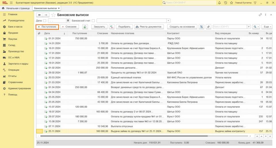Click the Загрузить button
Viewport: 276px width, 148px height.
pyautogui.click(x=99, y=27)
